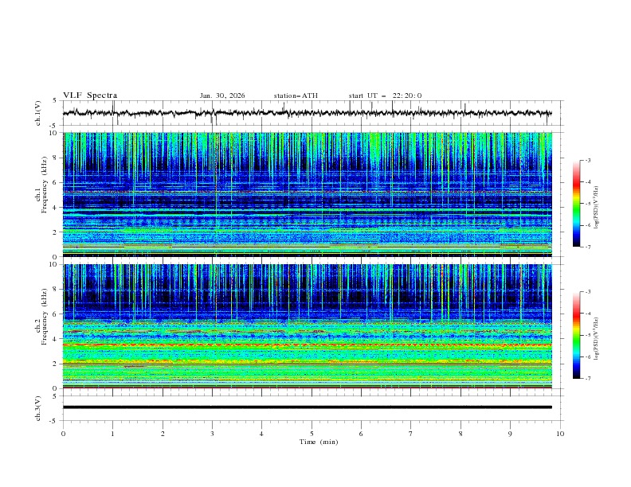Click the ch.2 "Frequency (kHz)" axis label
Viewport: 631px width, 487px height.
45,316
